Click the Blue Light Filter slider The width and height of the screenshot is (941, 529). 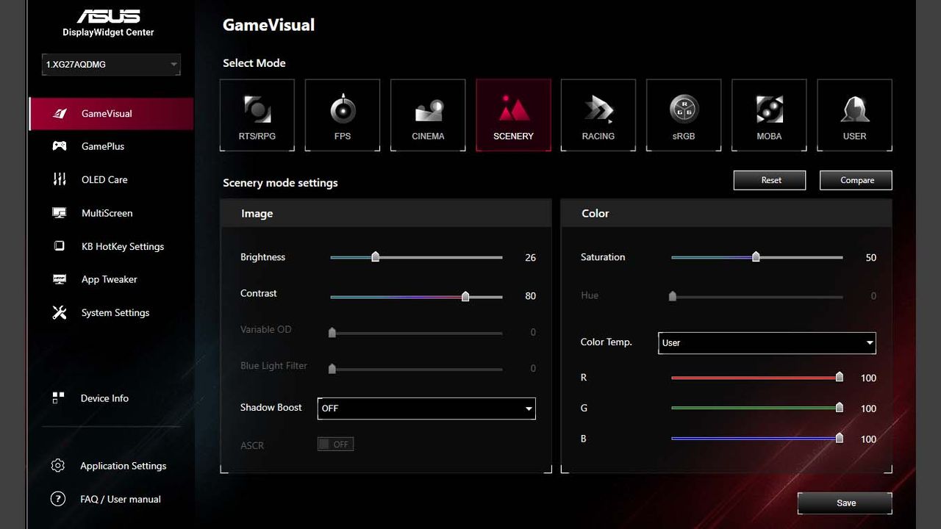pos(416,369)
